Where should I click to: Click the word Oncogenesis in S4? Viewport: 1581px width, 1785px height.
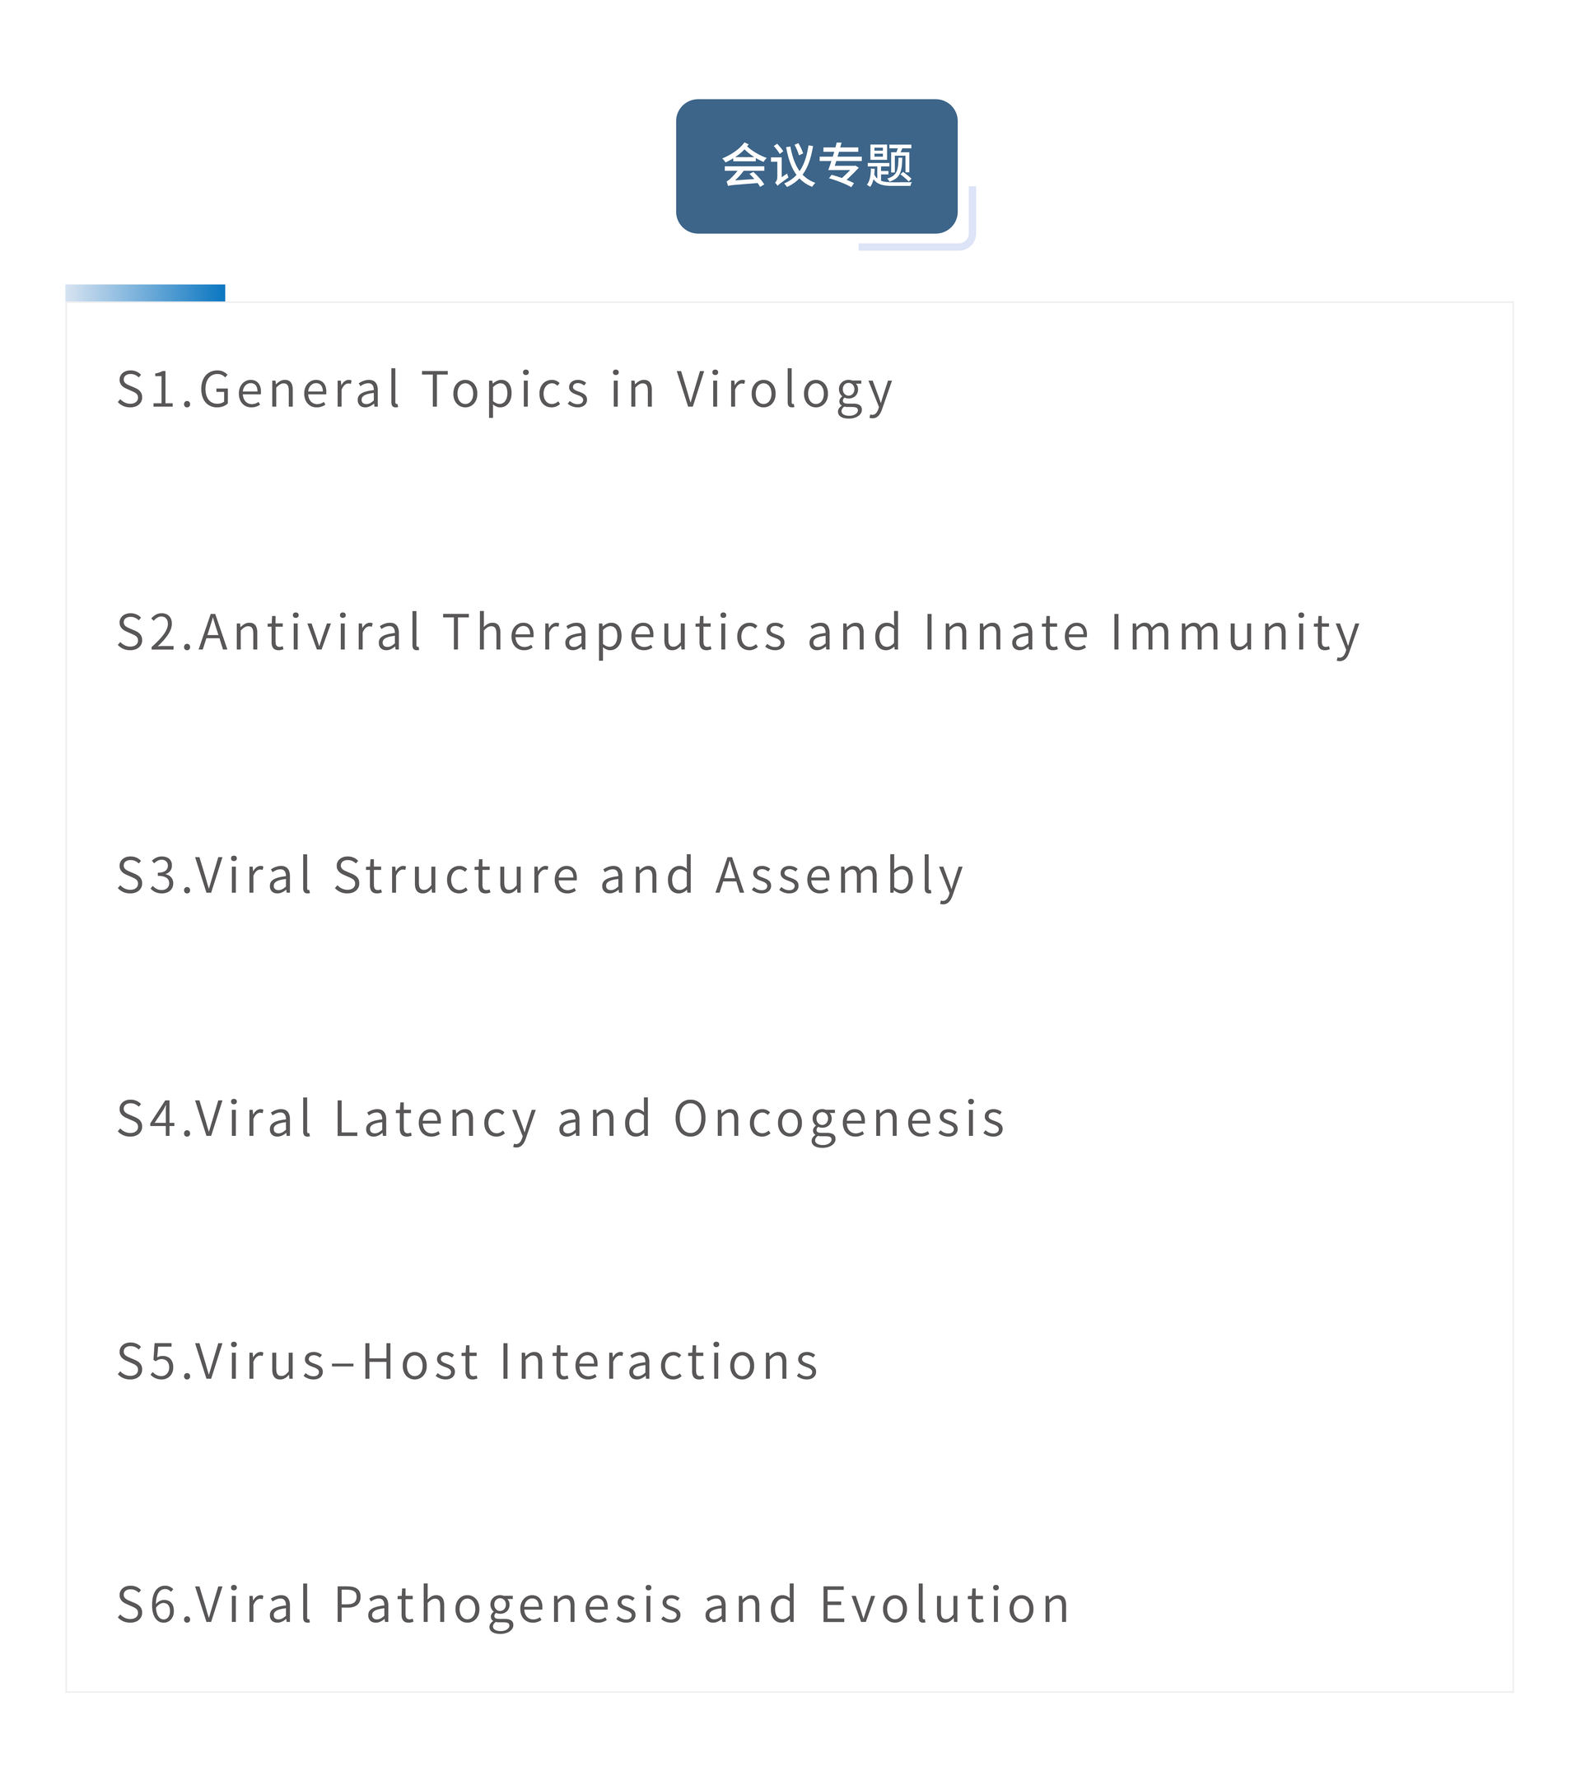840,1119
